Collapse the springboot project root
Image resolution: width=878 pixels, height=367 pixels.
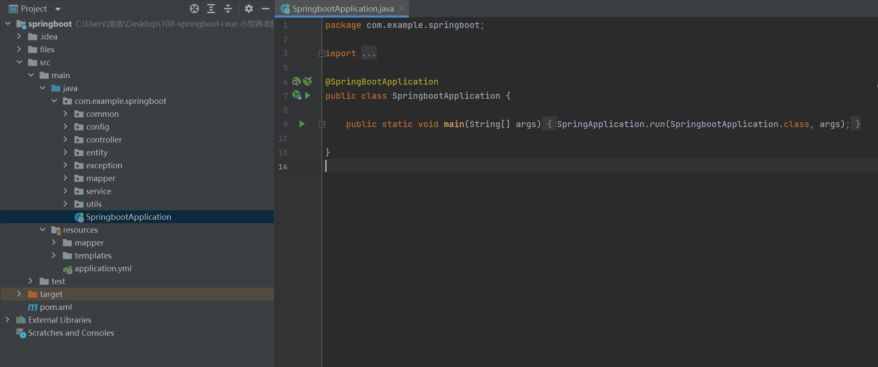pyautogui.click(x=8, y=24)
